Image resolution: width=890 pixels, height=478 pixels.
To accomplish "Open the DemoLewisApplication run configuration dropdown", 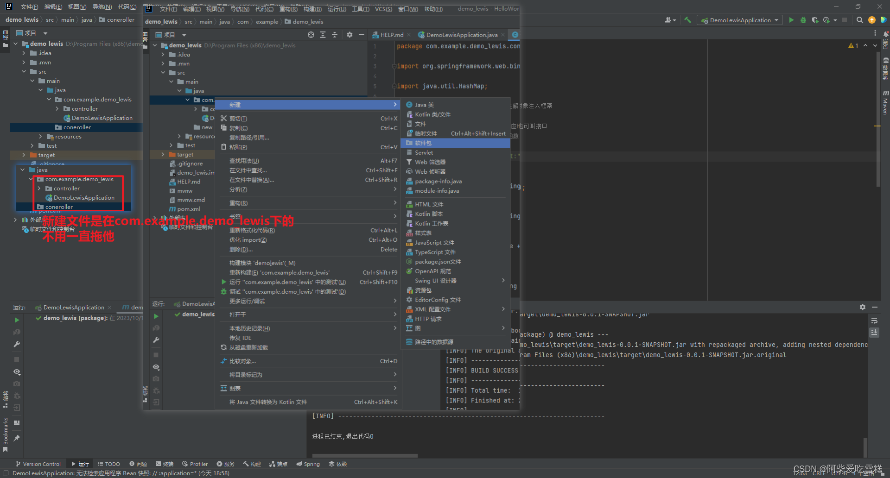I will [x=739, y=20].
